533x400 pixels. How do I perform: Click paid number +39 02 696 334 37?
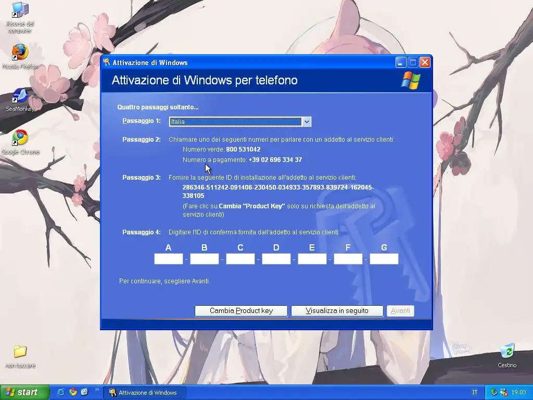(275, 160)
